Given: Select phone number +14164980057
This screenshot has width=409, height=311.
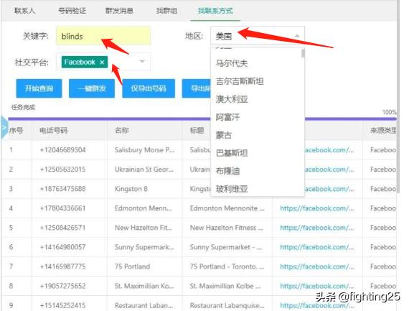Looking at the screenshot, I should coord(62,247).
